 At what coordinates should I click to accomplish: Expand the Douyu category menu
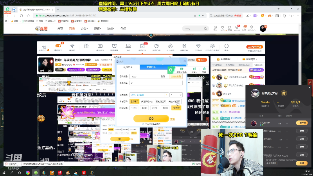point(84,29)
